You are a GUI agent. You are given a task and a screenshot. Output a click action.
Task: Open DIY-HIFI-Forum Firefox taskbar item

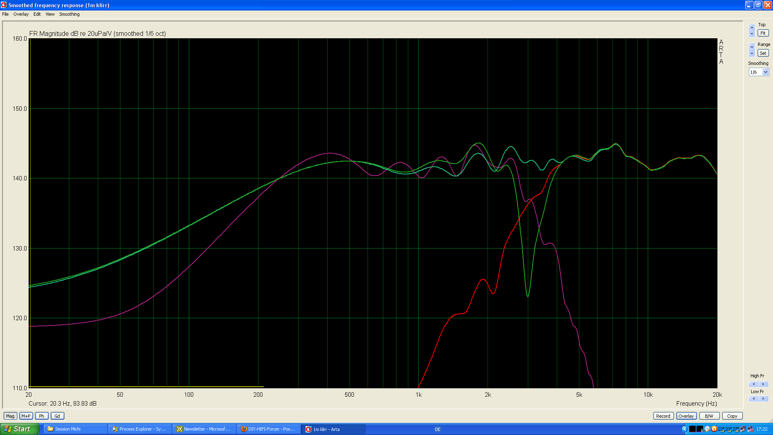[269, 429]
